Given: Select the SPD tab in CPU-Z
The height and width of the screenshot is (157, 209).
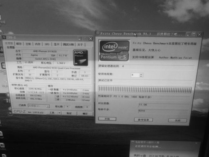Looking at the screenshot, I should click(x=47, y=44).
